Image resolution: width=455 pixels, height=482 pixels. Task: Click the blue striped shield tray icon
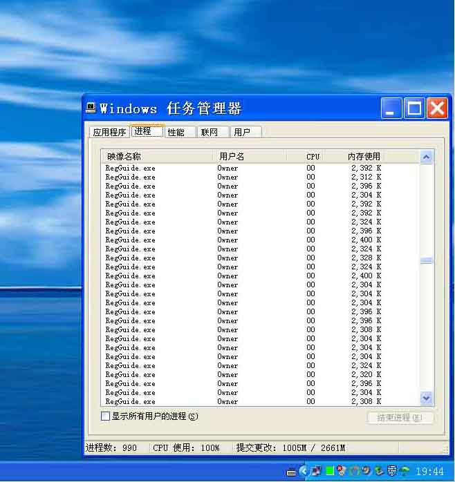coord(392,471)
